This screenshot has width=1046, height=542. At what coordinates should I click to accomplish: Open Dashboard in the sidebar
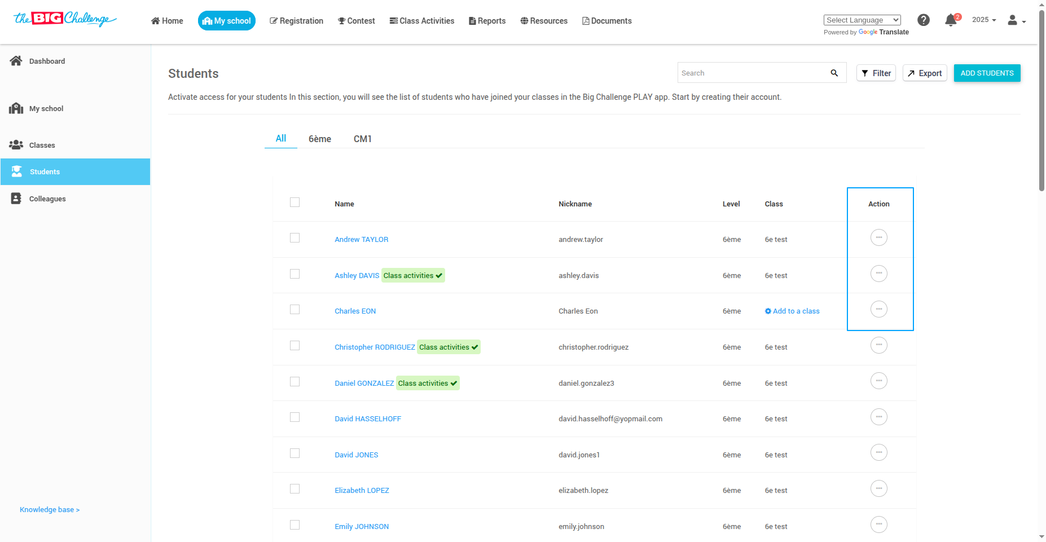point(47,61)
